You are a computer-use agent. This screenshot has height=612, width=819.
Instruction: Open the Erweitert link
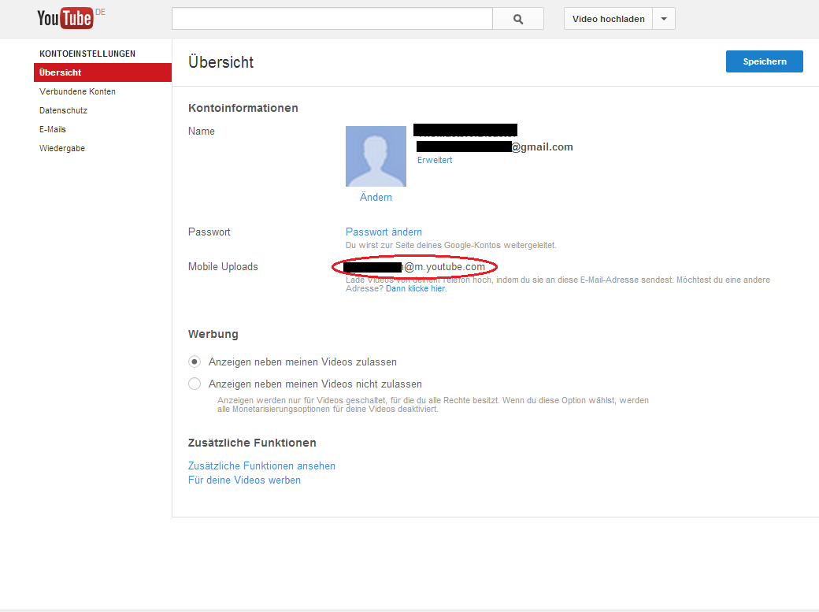tap(435, 160)
